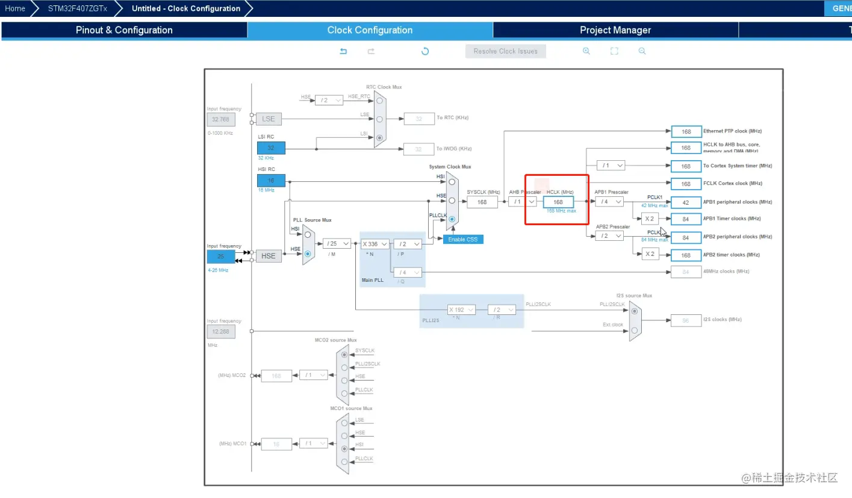The height and width of the screenshot is (498, 852).
Task: Click the HCLK (MHz) value field
Action: click(x=558, y=202)
